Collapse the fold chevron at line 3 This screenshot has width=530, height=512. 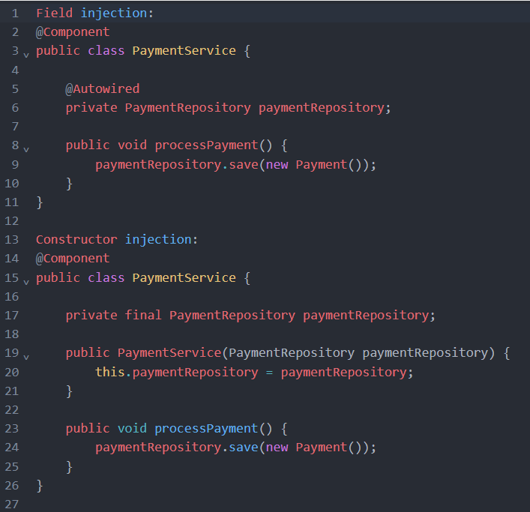pyautogui.click(x=26, y=55)
